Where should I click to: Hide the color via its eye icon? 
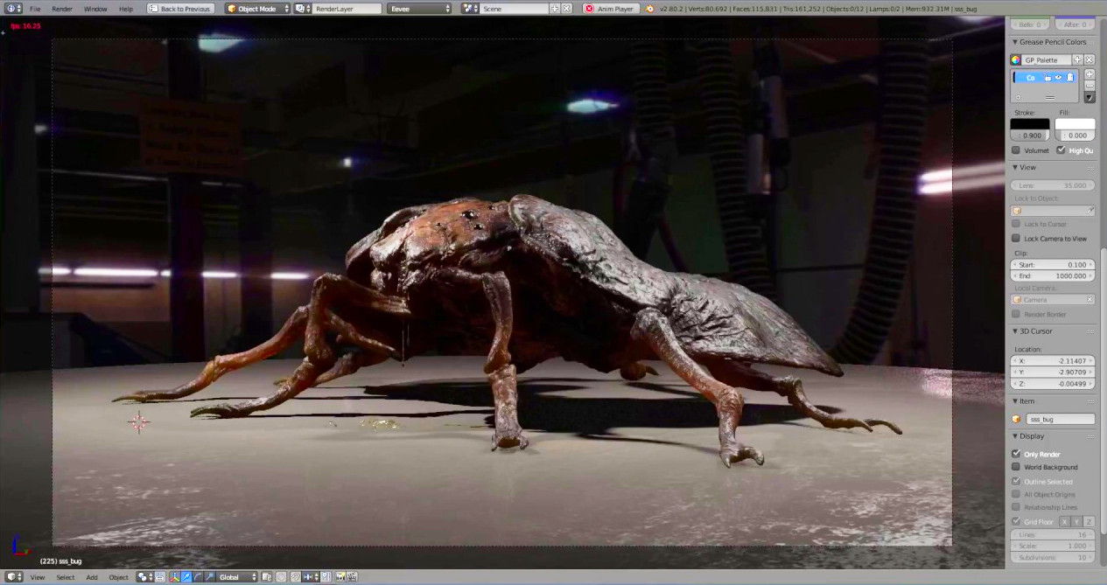[x=1058, y=78]
